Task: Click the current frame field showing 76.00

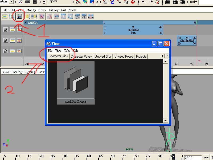Action: pyautogui.click(x=192, y=158)
